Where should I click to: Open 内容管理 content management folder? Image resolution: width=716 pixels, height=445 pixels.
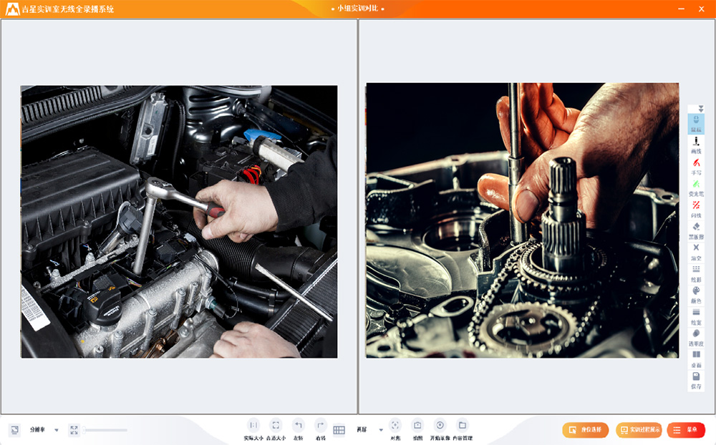pos(463,425)
